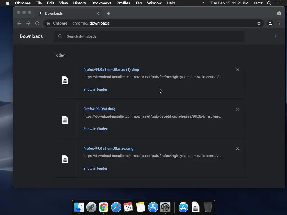Open the tab search dropdown arrow
The image size is (287, 215).
(279, 13)
